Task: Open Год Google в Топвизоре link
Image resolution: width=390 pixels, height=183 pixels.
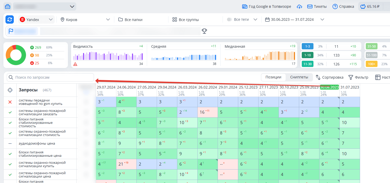Action: point(267,6)
